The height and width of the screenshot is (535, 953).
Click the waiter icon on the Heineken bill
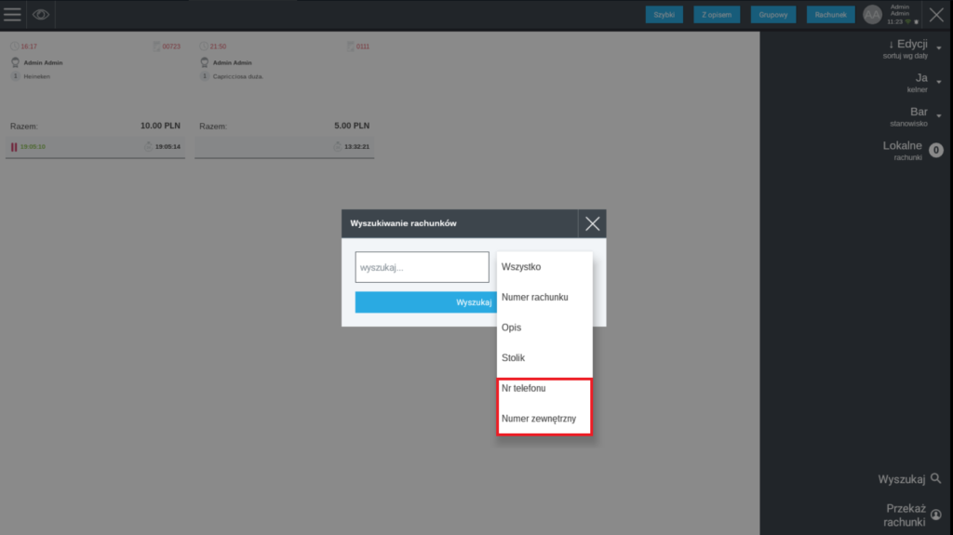coord(15,62)
